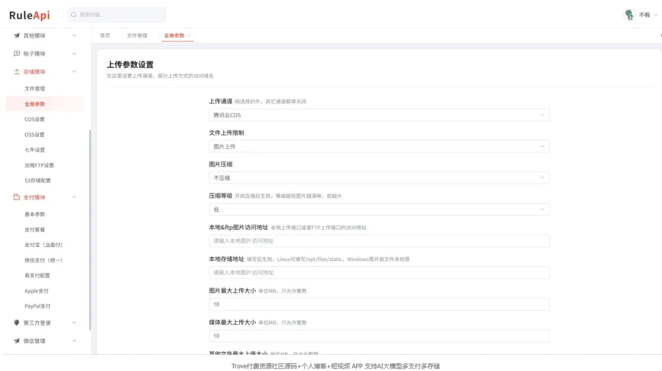The height and width of the screenshot is (371, 662).
Task: Click the 存储模块 upload icon
Action: click(16, 72)
